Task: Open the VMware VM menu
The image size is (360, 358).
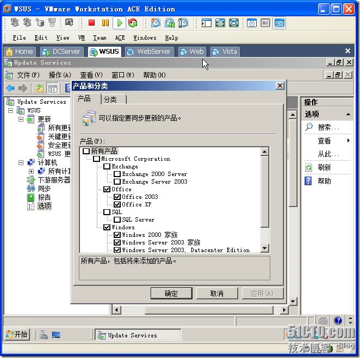Action: (x=81, y=37)
